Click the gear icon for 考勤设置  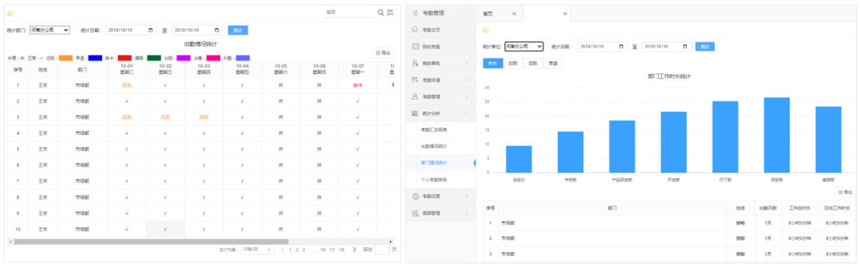415,196
